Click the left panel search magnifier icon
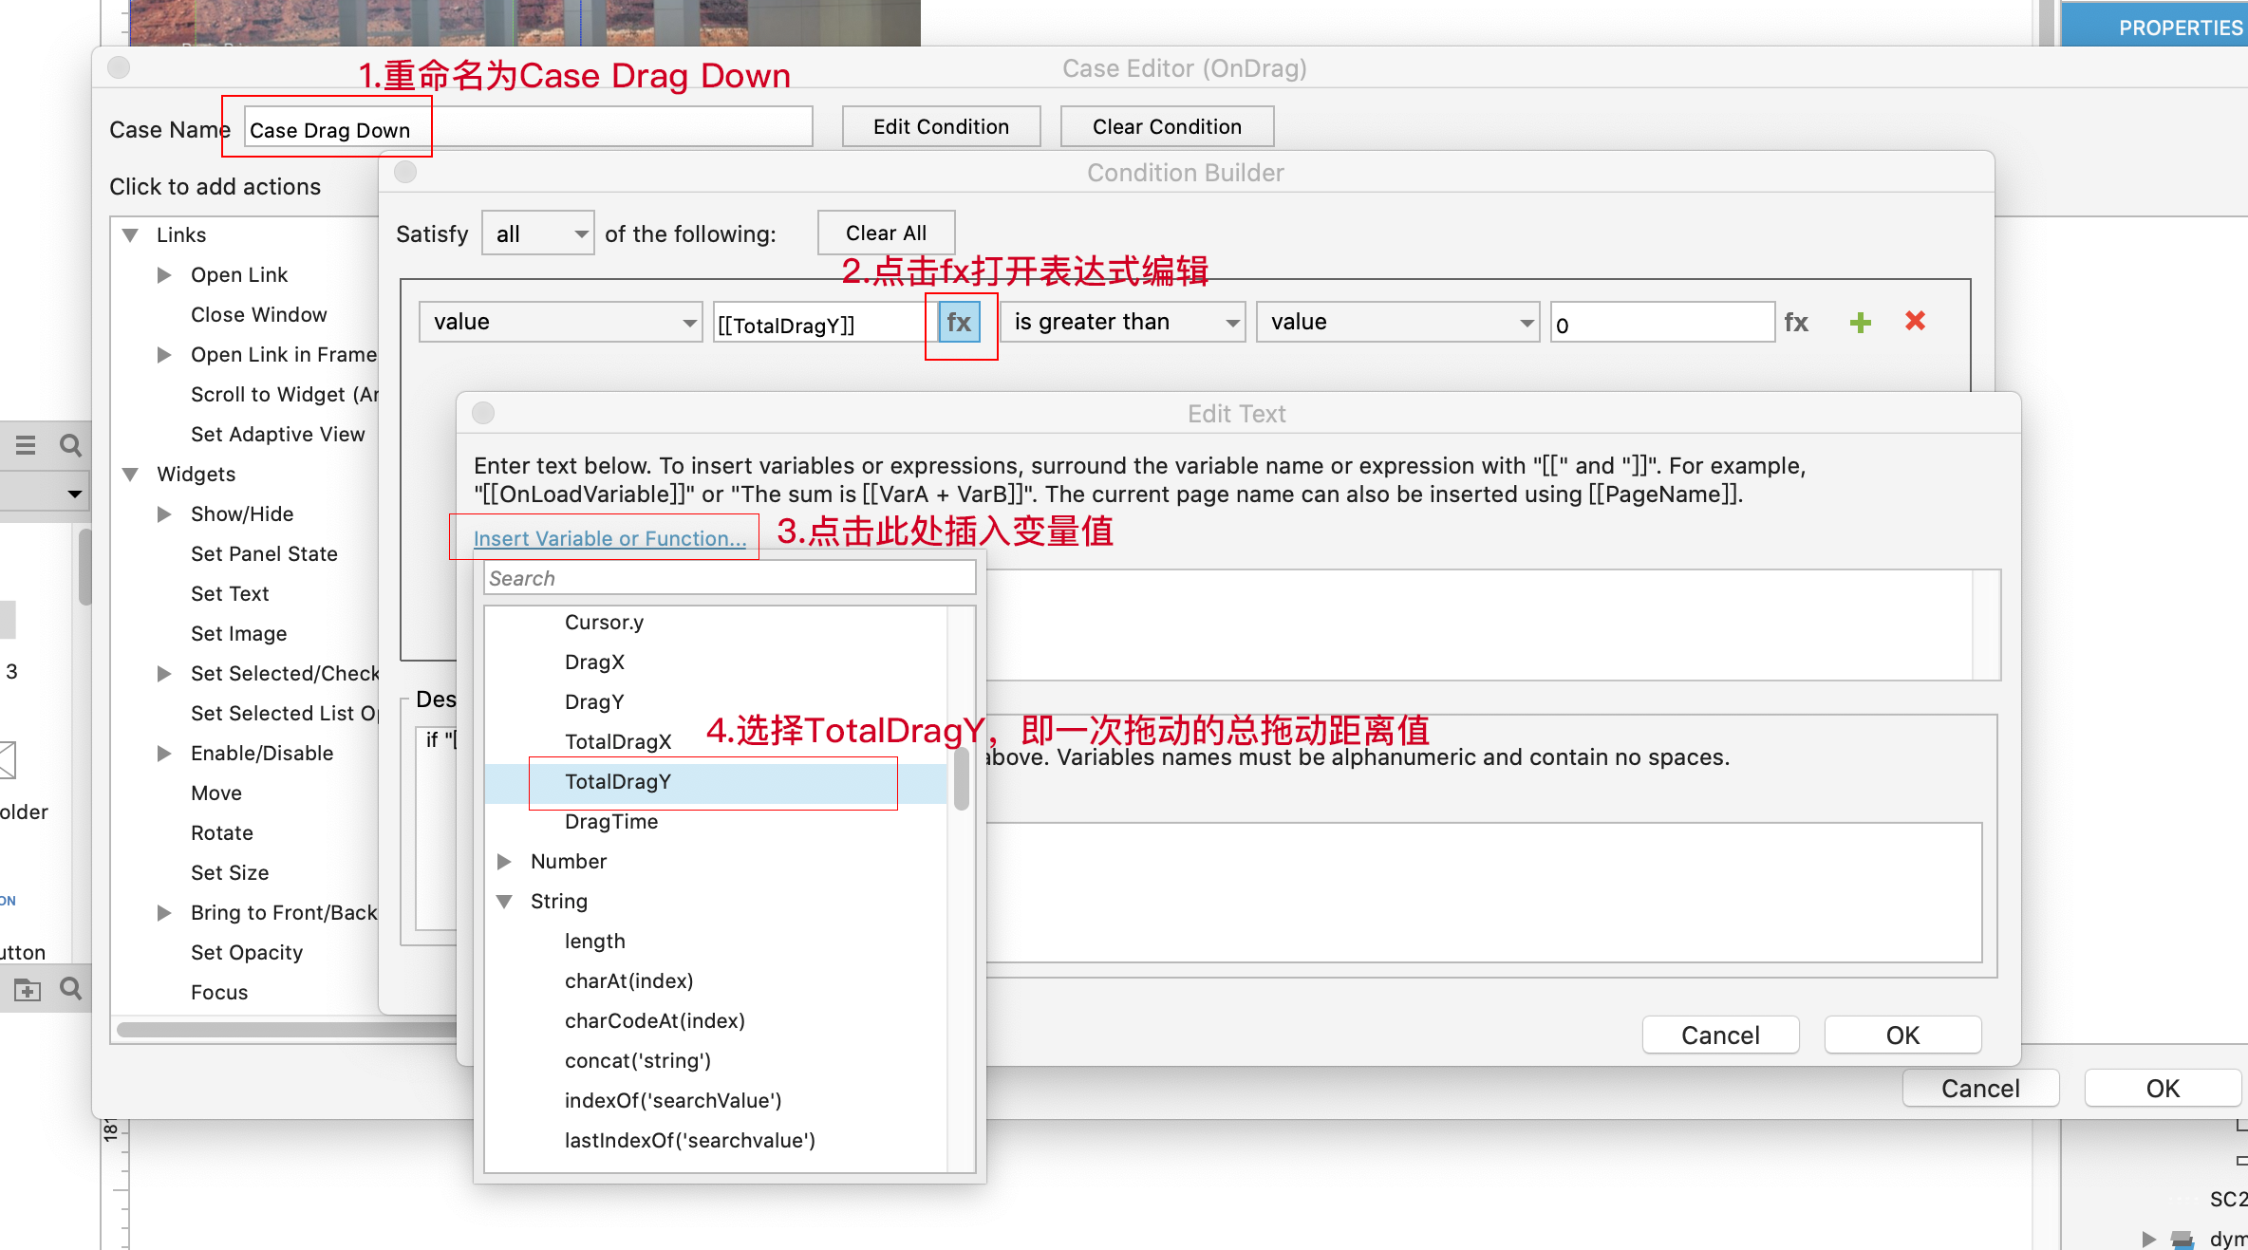This screenshot has height=1250, width=2248. pos(70,445)
